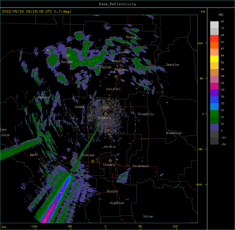Click the Vulcan label
The width and height of the screenshot is (235, 230).
(x=148, y=216)
